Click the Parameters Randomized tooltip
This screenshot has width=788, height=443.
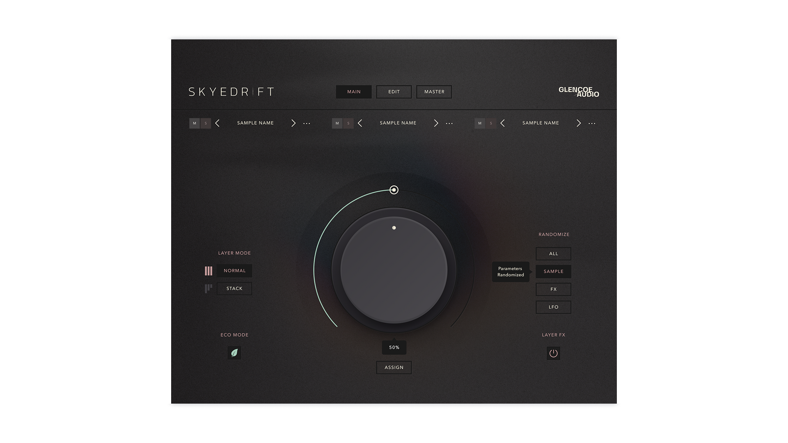511,272
